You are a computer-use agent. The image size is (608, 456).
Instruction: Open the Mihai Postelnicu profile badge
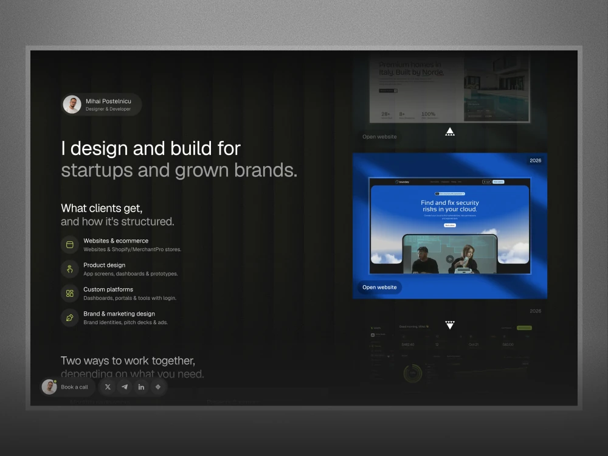[x=102, y=105]
